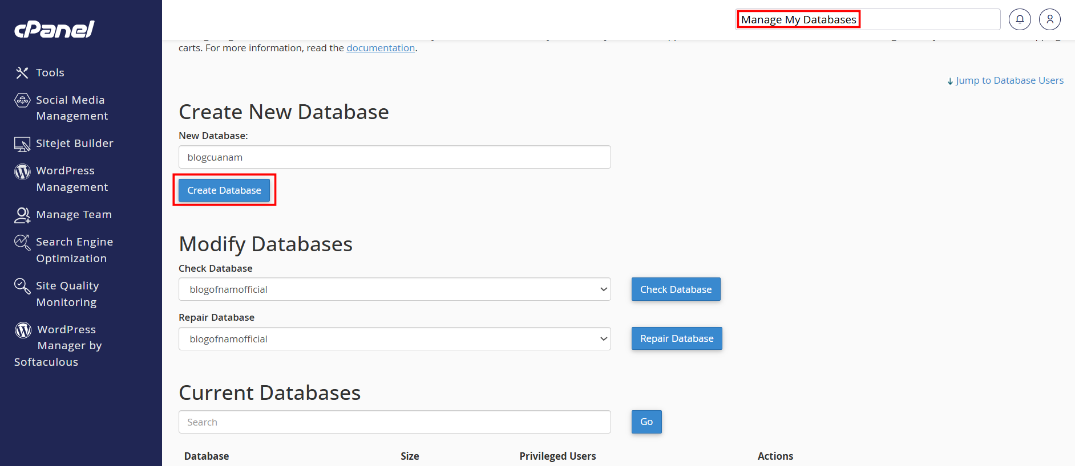The image size is (1075, 466).
Task: Focus the New Database name field
Action: click(395, 157)
